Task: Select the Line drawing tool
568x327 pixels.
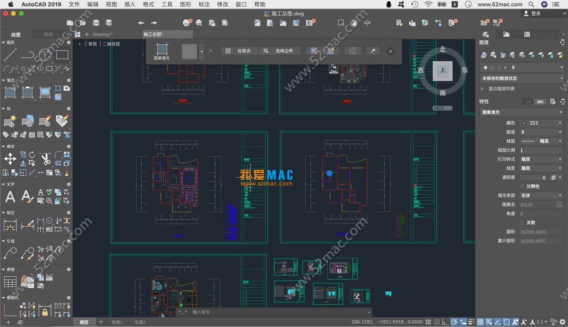Action: 10,55
